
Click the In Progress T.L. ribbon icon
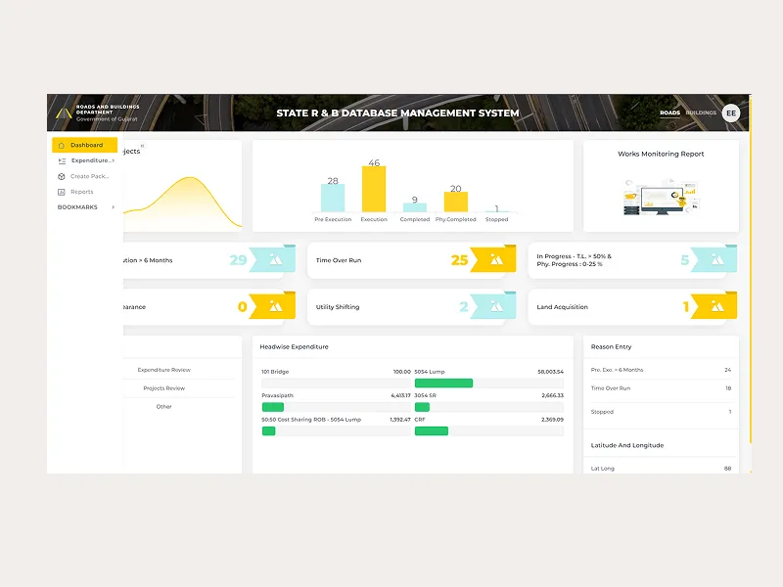(x=717, y=260)
